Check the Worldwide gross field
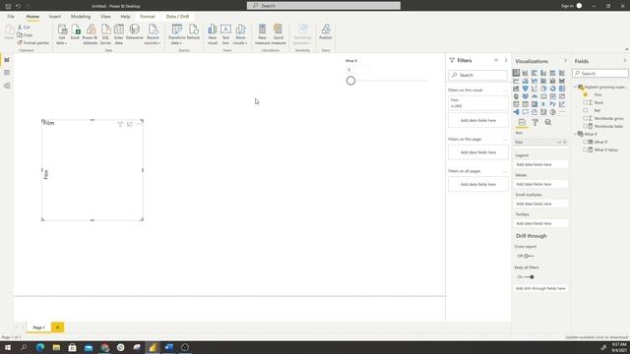630x354 pixels. tap(586, 118)
